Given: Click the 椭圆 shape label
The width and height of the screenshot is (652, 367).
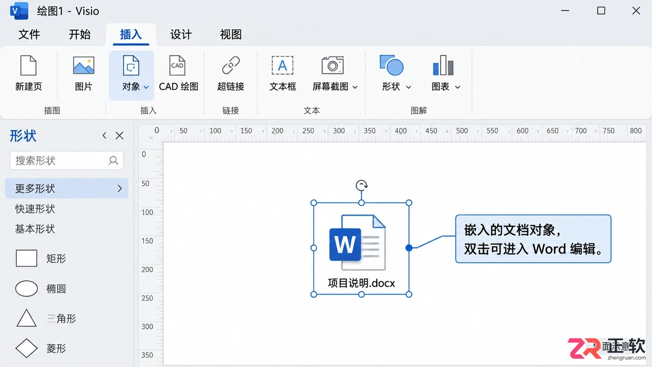Looking at the screenshot, I should (x=56, y=289).
